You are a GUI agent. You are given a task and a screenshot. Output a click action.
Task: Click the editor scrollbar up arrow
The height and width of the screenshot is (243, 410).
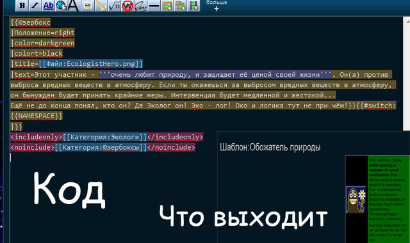[407, 22]
